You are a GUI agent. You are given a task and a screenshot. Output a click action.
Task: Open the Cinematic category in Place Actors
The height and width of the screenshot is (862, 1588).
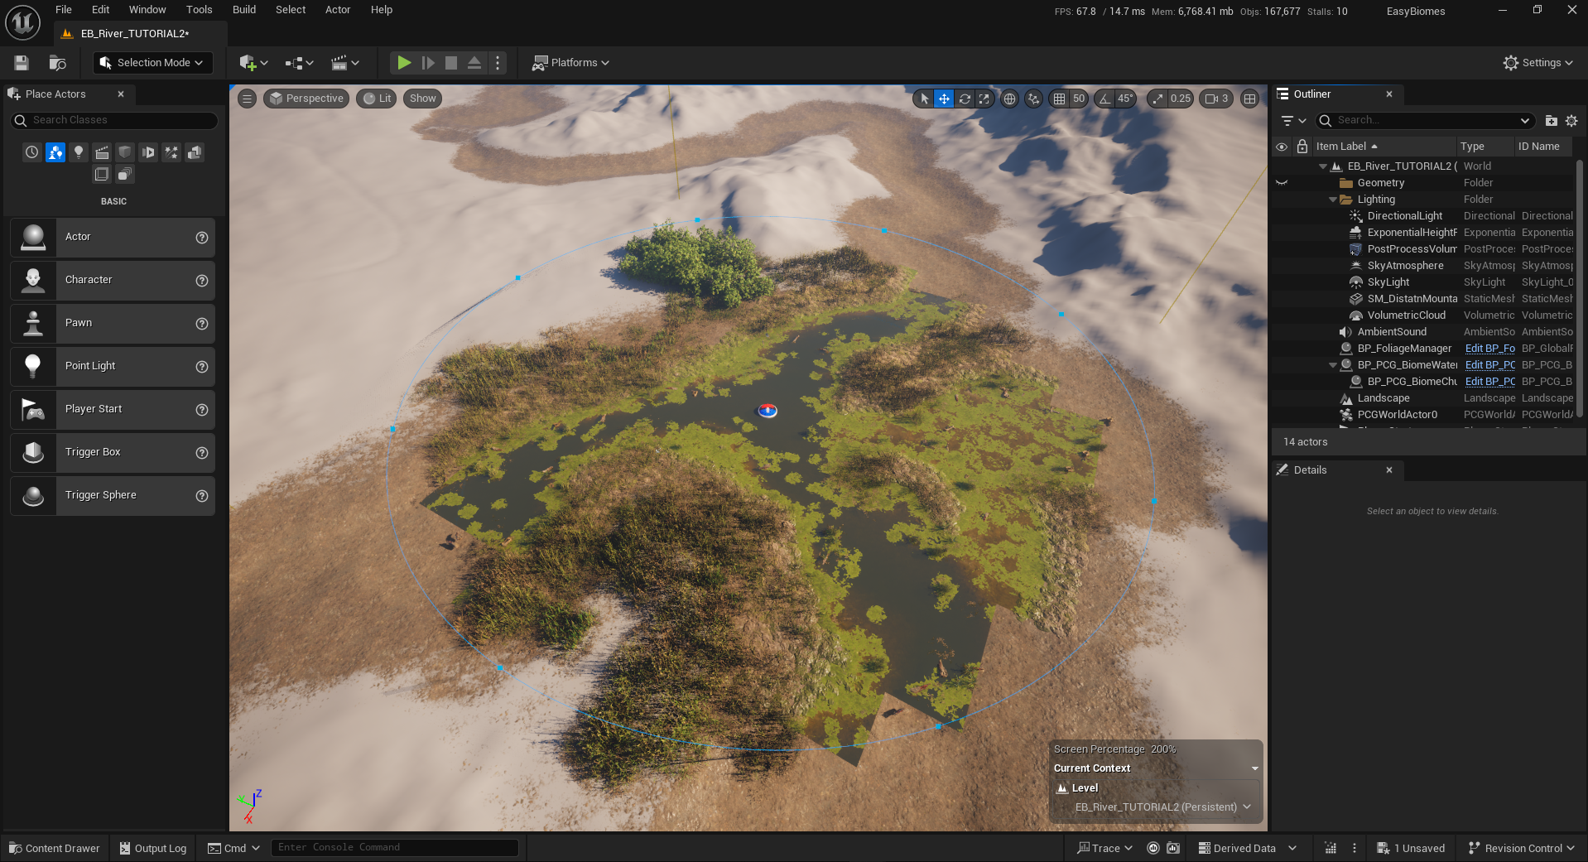point(102,152)
